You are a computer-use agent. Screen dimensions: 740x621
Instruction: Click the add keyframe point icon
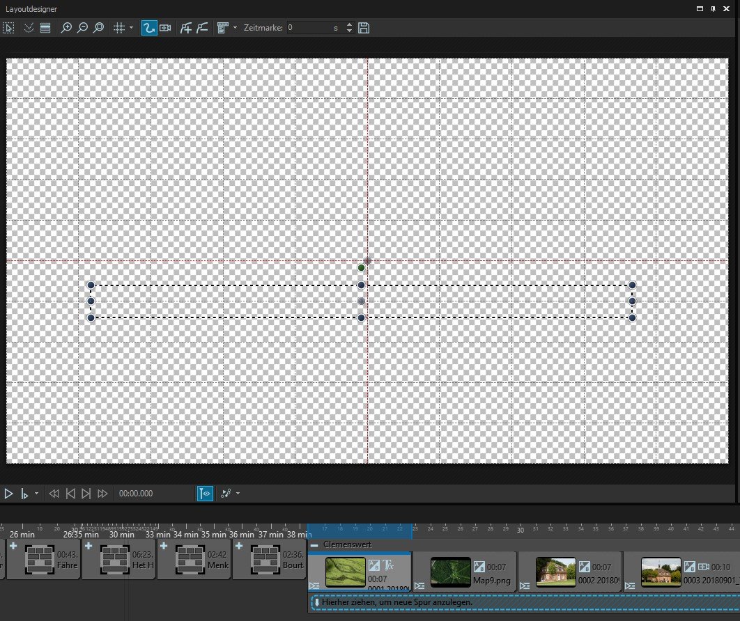[x=185, y=28]
